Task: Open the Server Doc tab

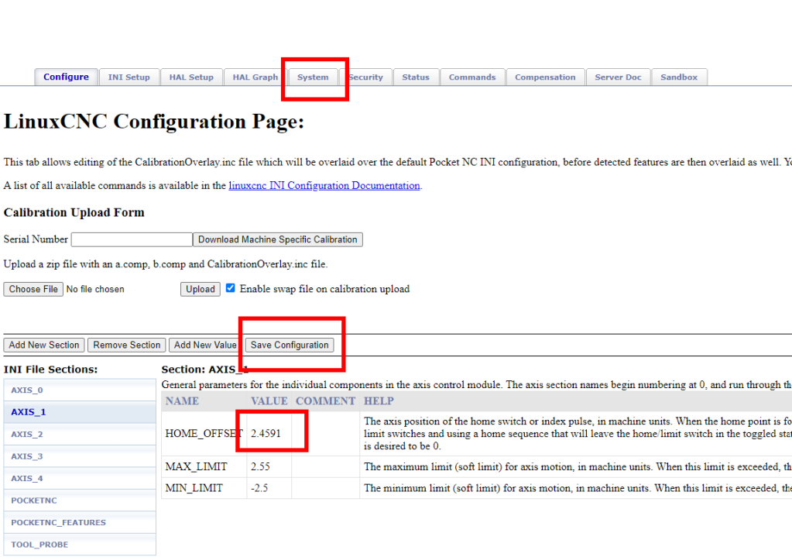Action: [x=618, y=77]
